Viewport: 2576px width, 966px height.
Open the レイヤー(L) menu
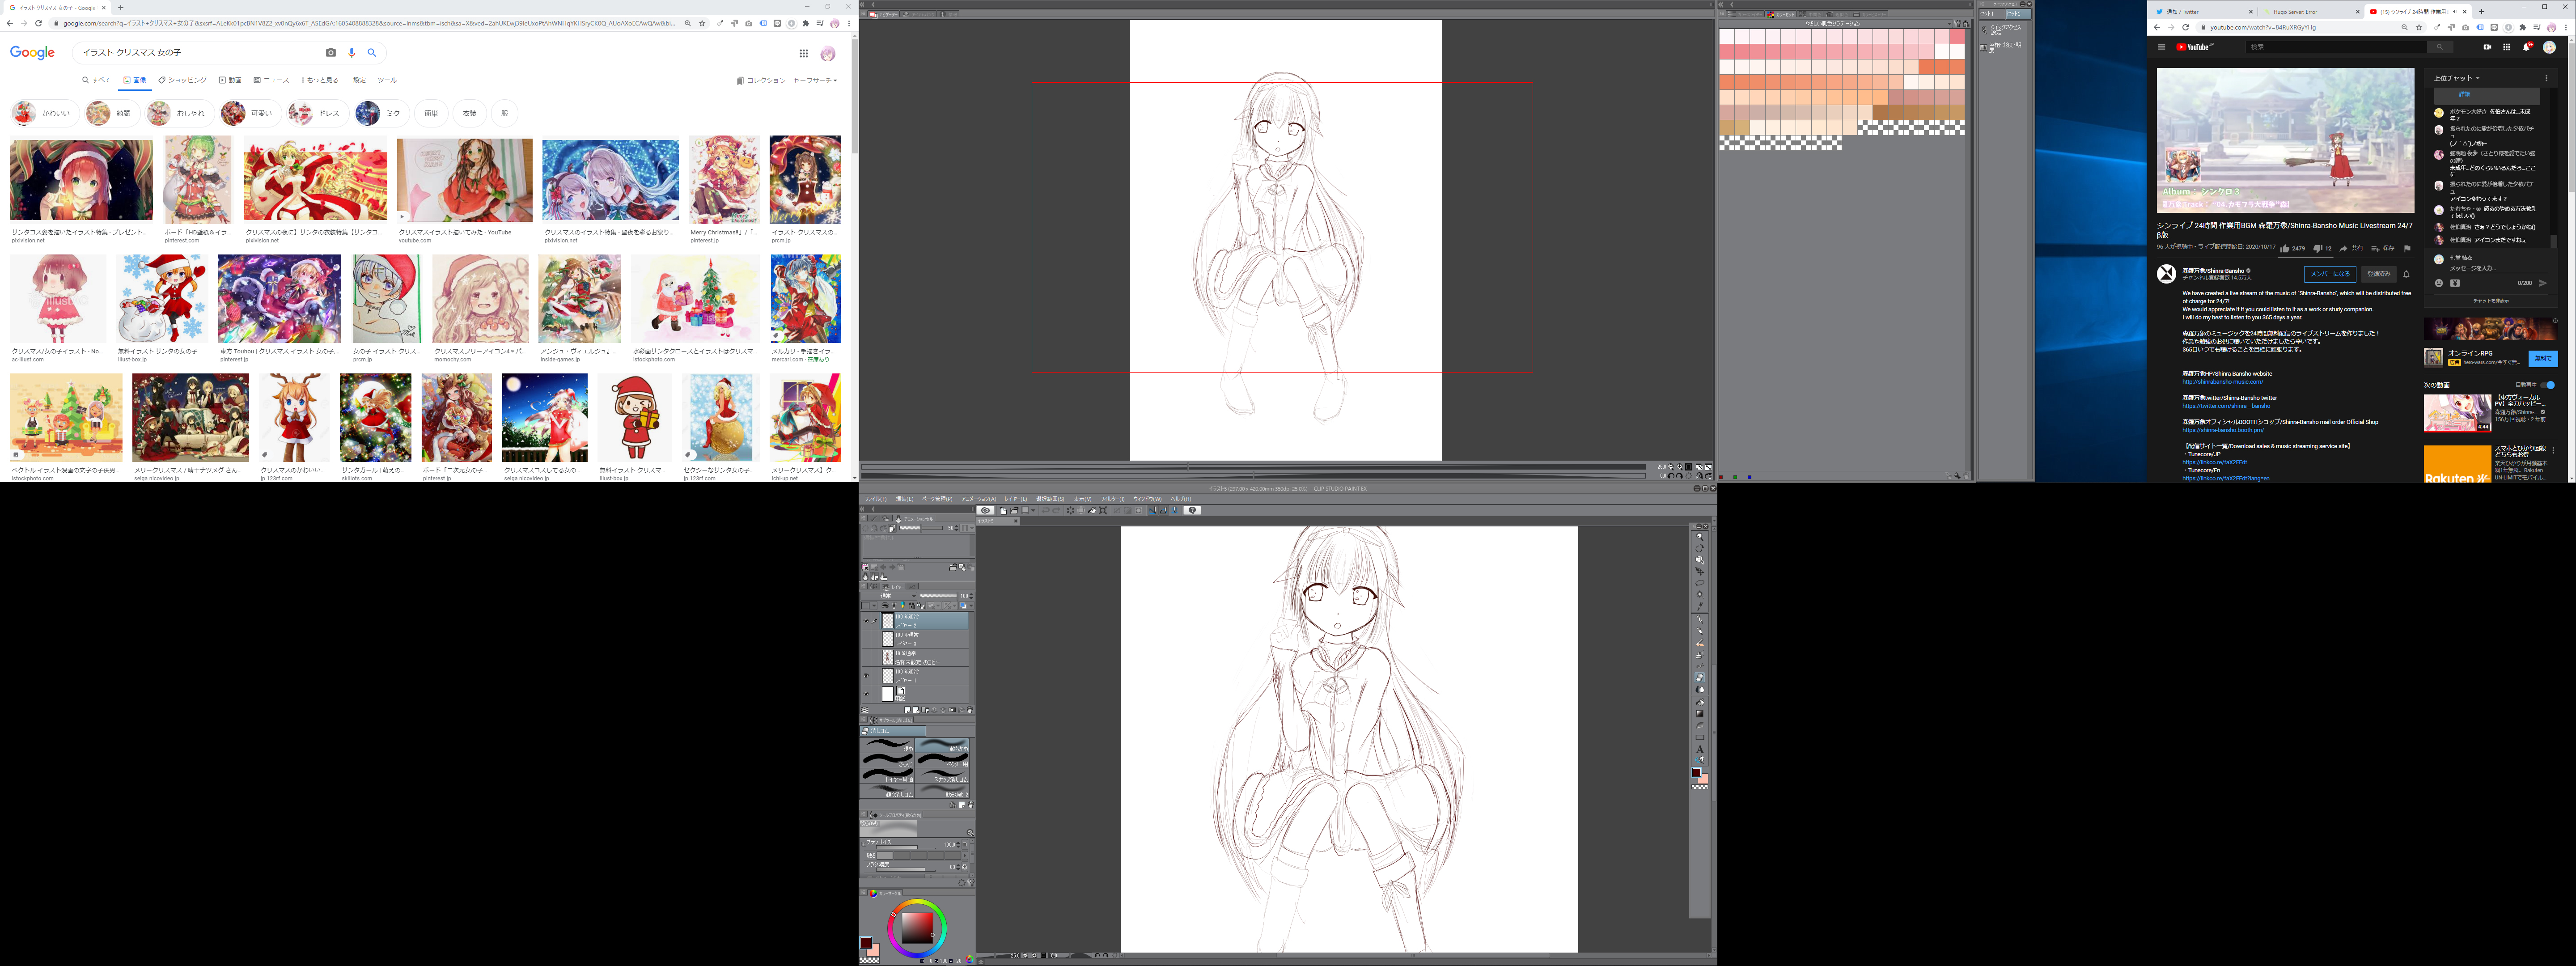1016,498
